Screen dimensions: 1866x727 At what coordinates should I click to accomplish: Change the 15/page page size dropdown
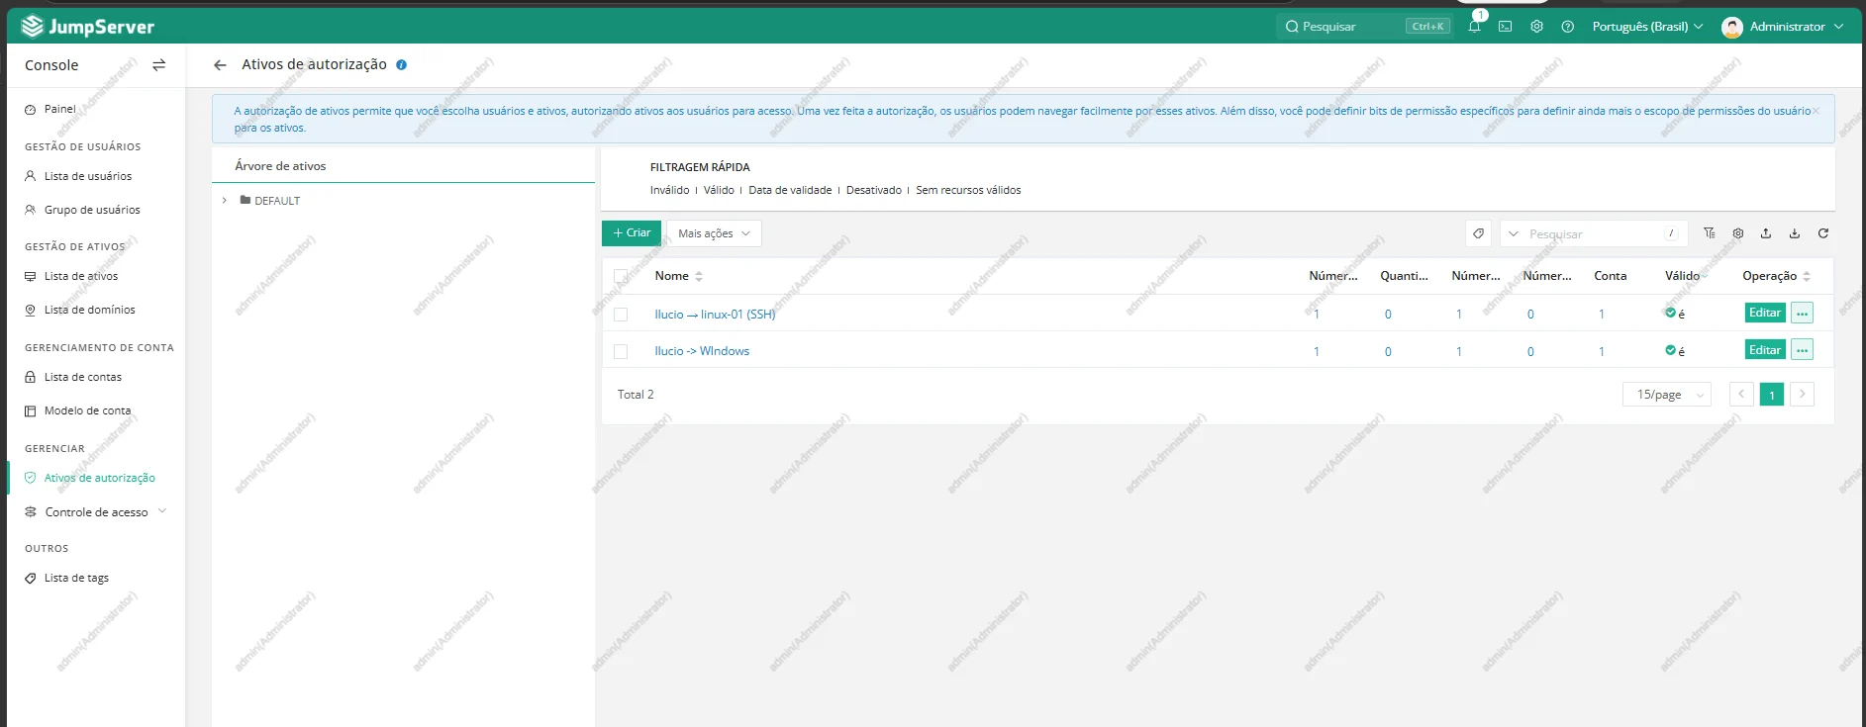pyautogui.click(x=1667, y=395)
